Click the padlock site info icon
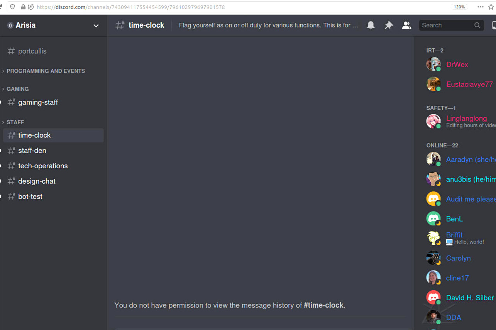496x330 pixels. click(x=24, y=7)
